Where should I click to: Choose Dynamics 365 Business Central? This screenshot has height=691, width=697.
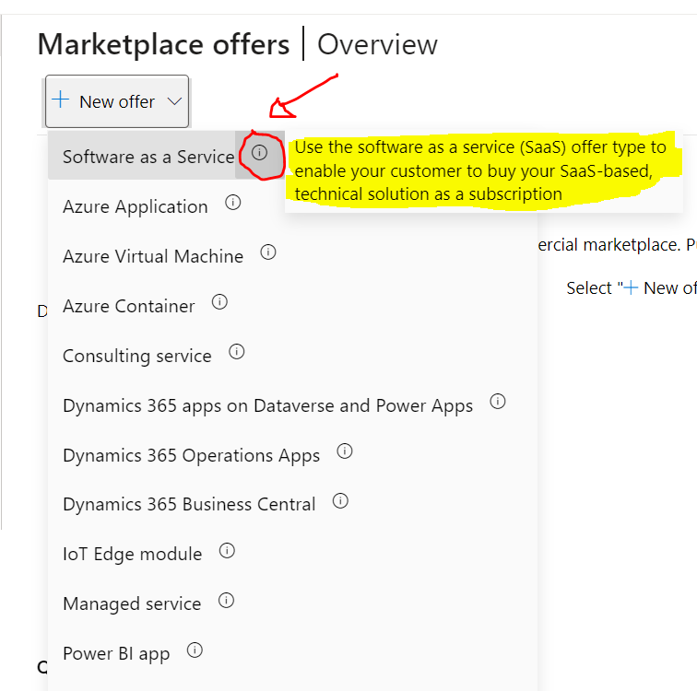pyautogui.click(x=189, y=505)
